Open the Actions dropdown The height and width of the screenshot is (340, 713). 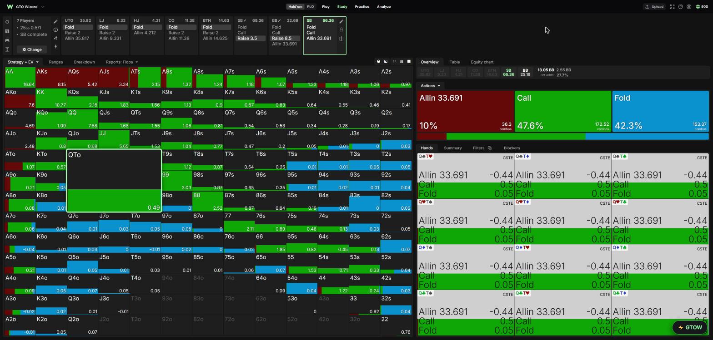coord(430,86)
